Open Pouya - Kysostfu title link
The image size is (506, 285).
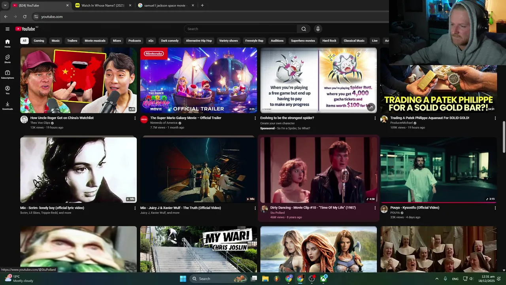coord(415,207)
